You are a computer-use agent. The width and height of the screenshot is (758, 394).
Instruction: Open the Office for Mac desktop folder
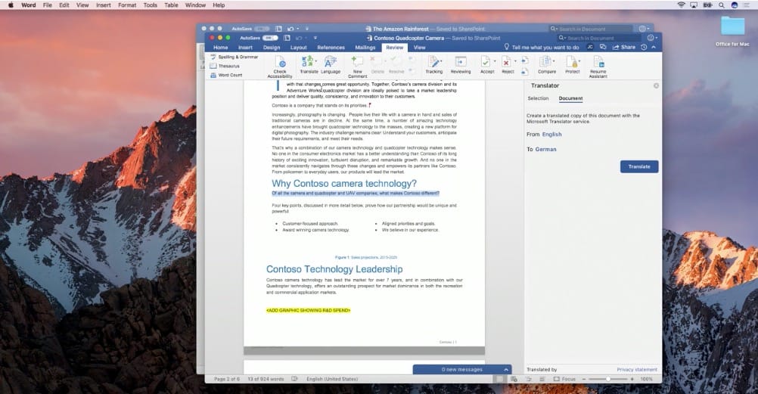[732, 30]
